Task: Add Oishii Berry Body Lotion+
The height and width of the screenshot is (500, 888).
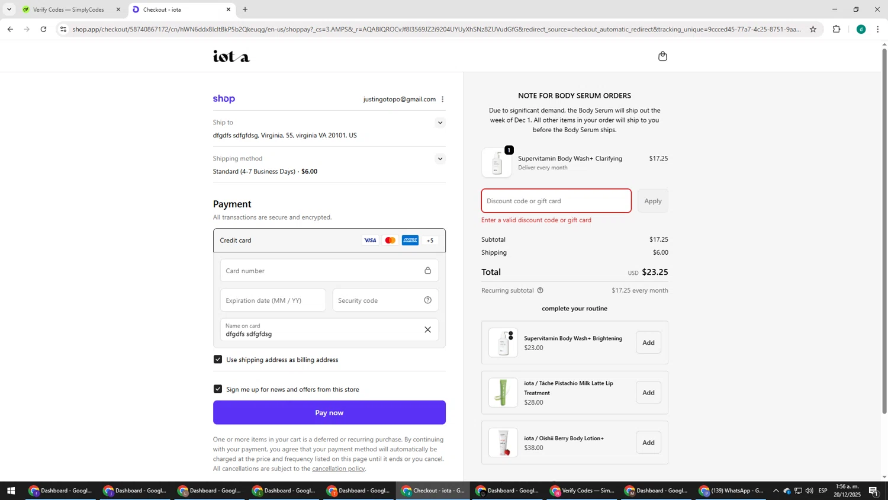Action: [x=648, y=443]
